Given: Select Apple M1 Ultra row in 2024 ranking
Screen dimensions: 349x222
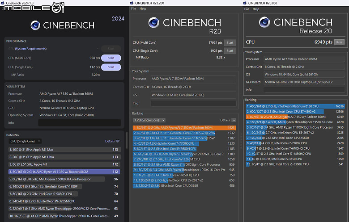Looking at the screenshot, I should [64, 157].
